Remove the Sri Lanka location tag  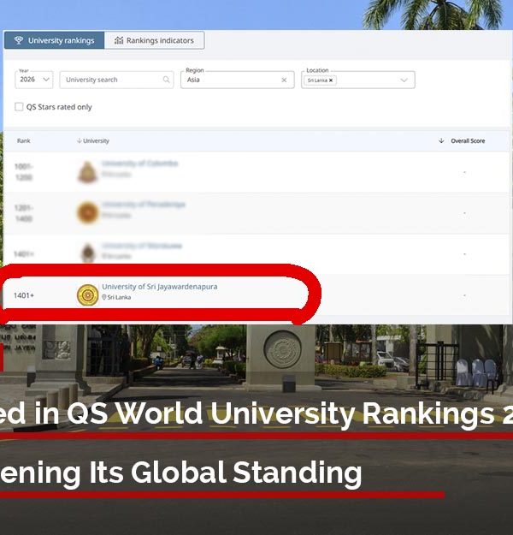[332, 80]
